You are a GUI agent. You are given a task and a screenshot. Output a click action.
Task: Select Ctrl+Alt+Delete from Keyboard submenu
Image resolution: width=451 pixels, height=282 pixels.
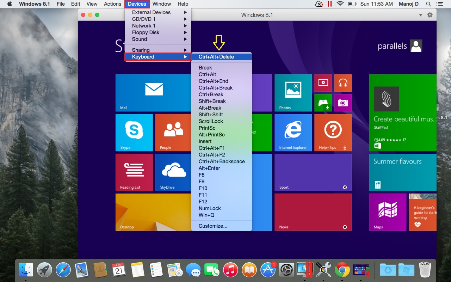[216, 57]
